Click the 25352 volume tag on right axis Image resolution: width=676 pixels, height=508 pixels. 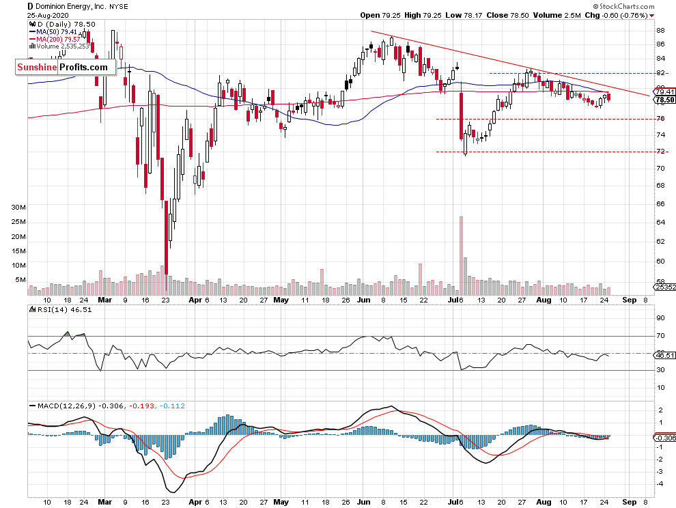point(665,287)
